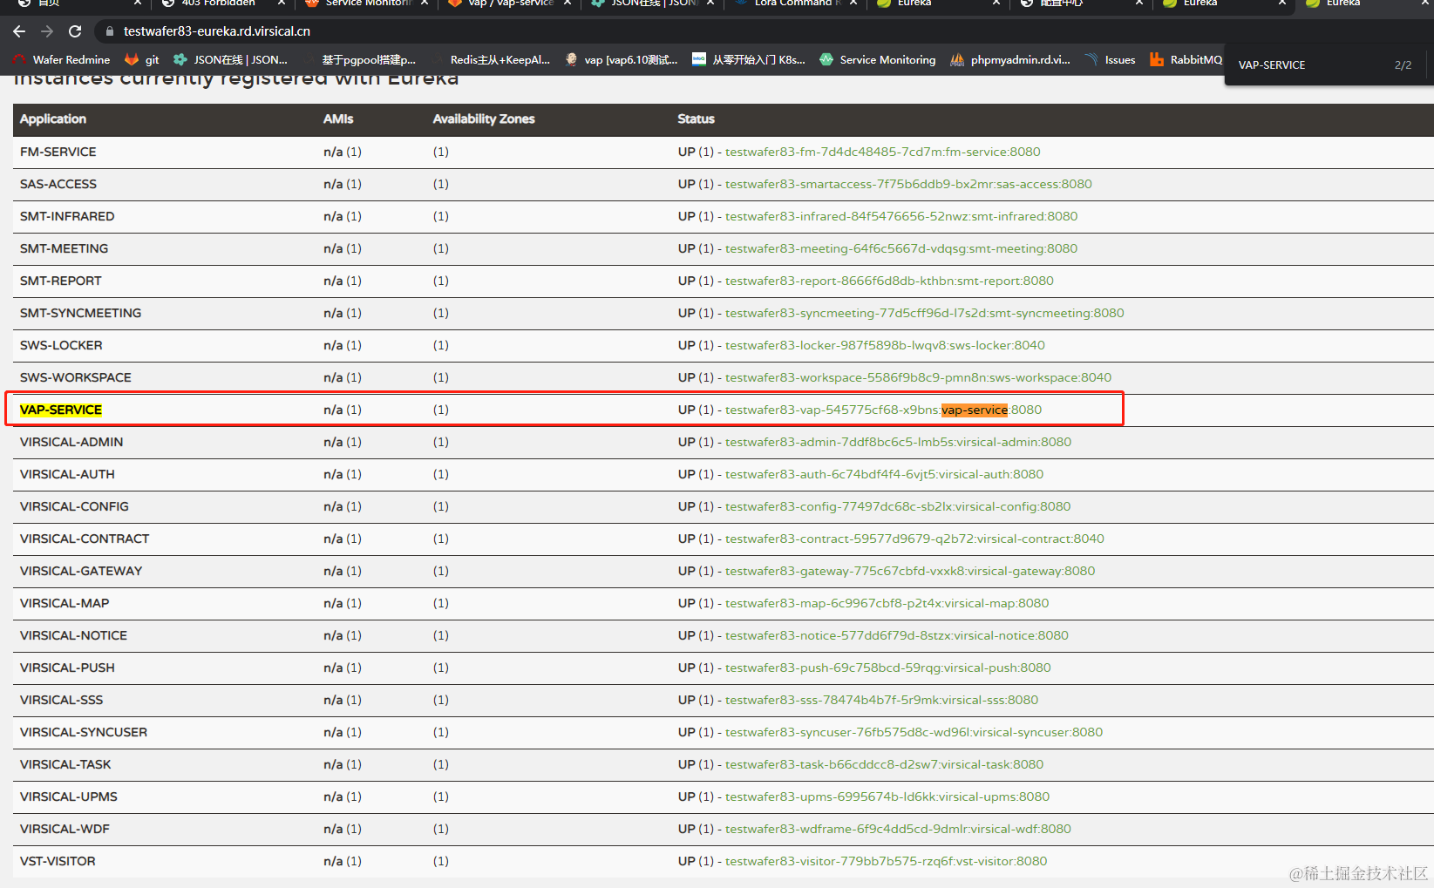Open the Service Monitoring bookmark
Screen dimensions: 1434x888
(878, 60)
